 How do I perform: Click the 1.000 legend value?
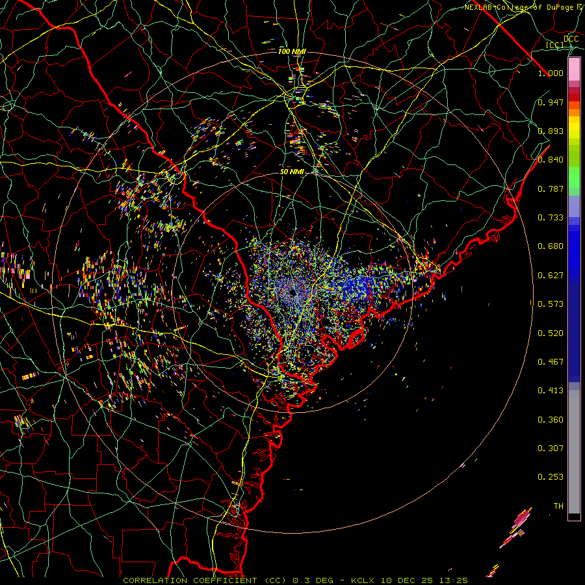point(551,73)
